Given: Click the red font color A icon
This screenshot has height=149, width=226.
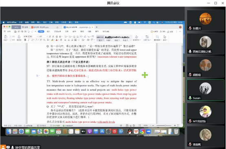Looking at the screenshot, I should coord(57,40).
